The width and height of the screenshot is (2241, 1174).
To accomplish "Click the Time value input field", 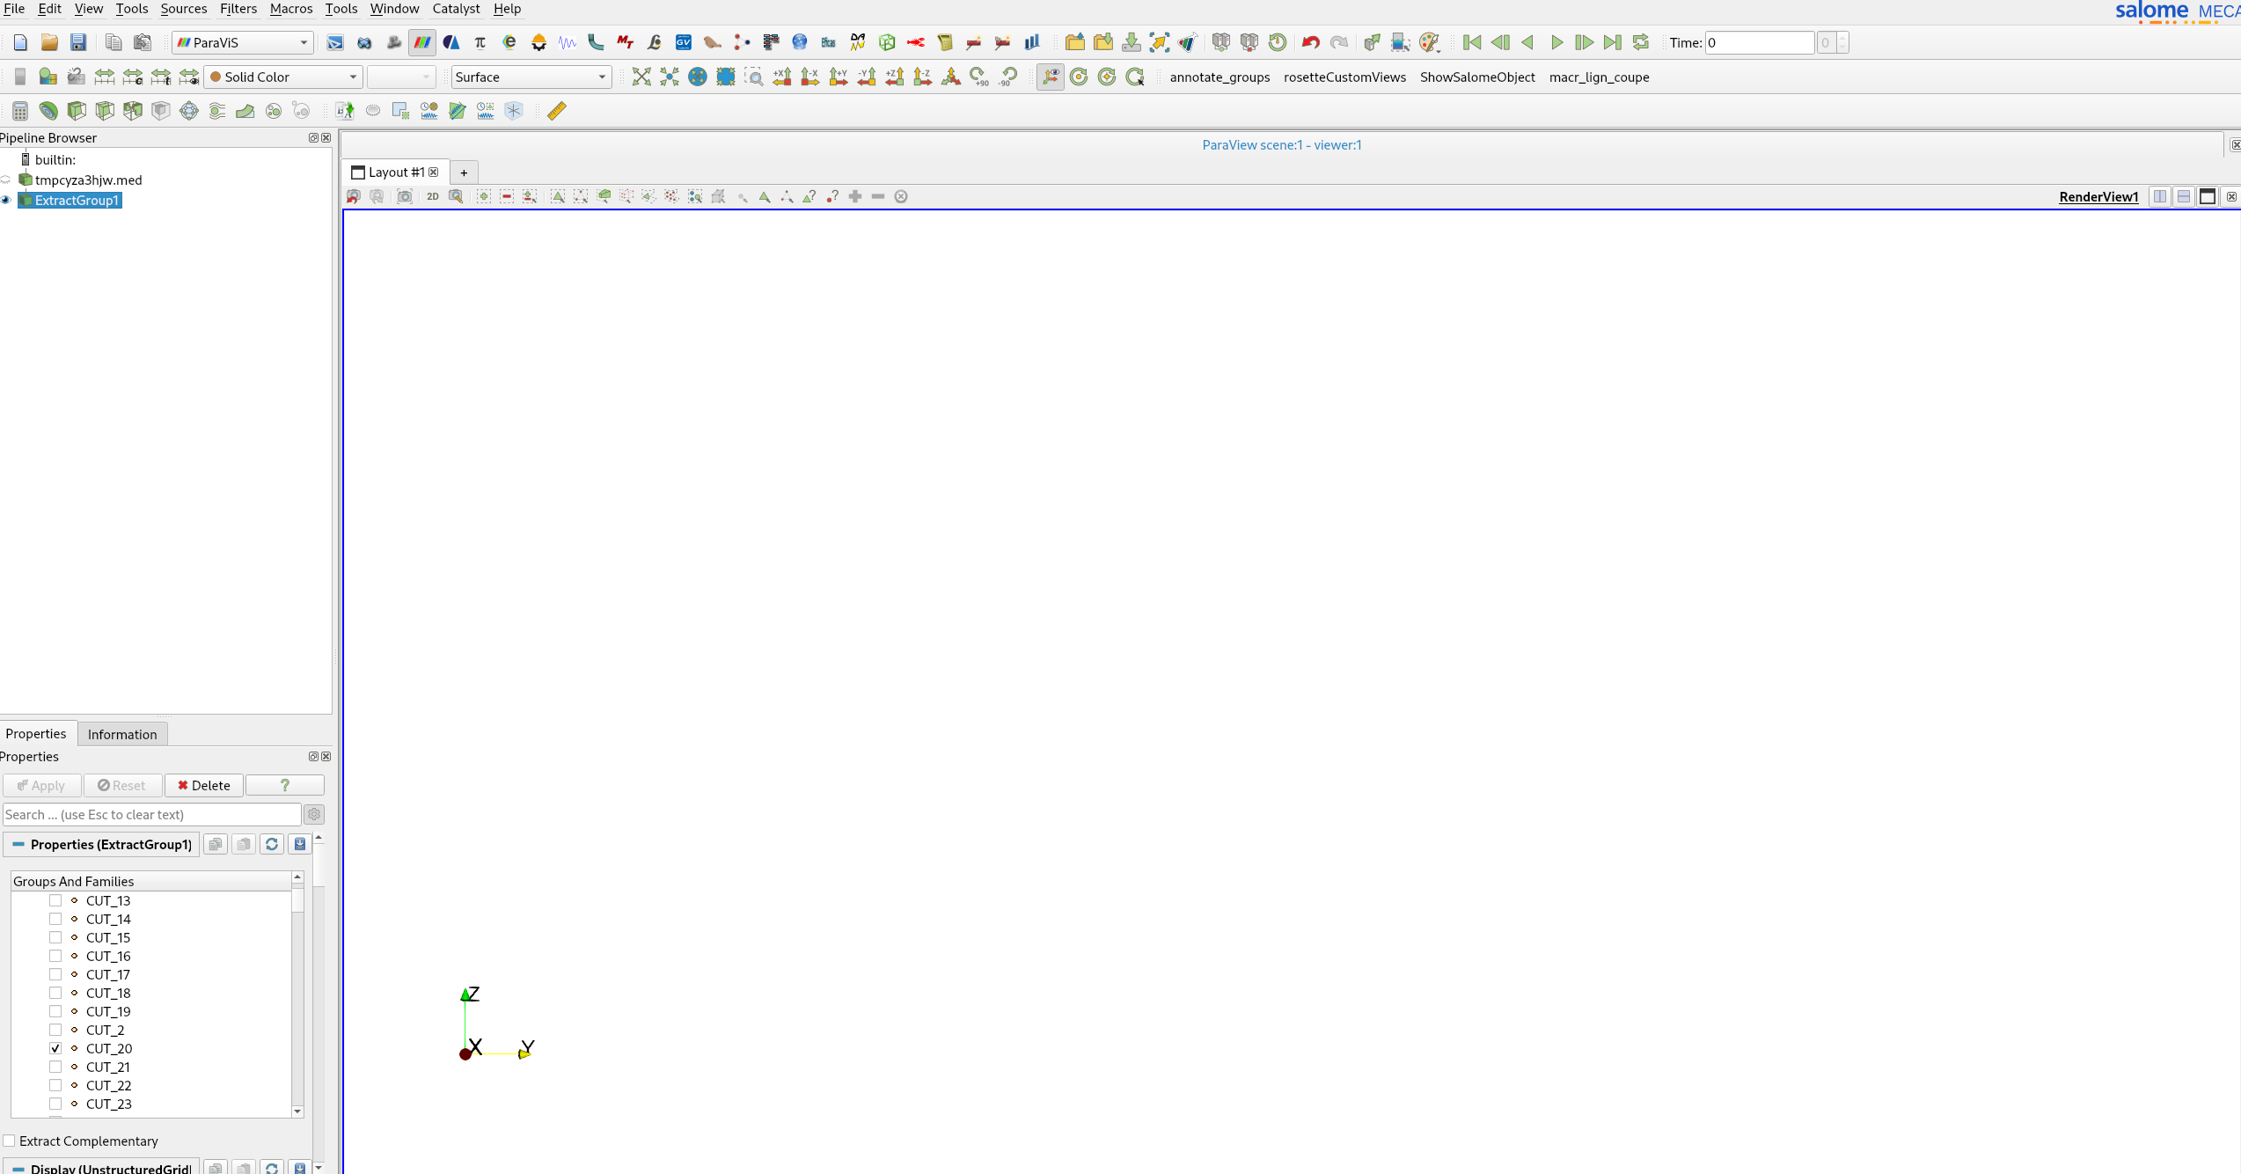I will click(1760, 42).
